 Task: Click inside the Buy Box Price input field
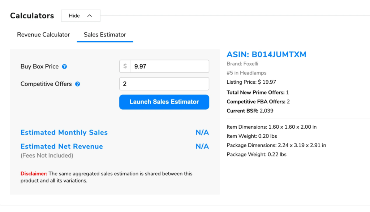(x=170, y=66)
